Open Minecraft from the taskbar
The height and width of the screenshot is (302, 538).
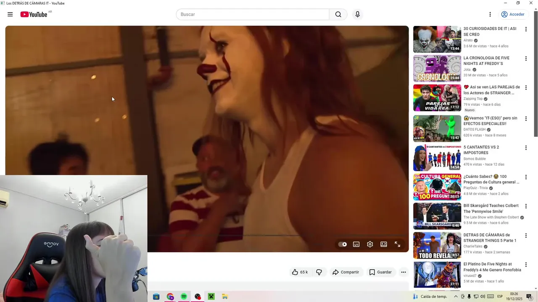(x=211, y=297)
